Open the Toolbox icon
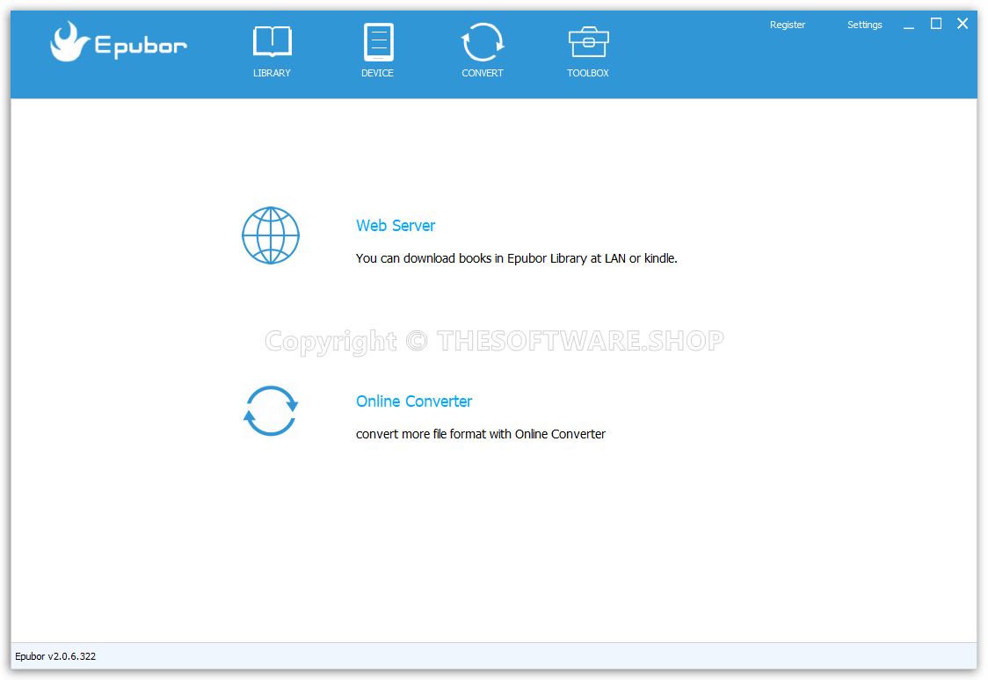Screen dimensions: 988x680 point(587,40)
